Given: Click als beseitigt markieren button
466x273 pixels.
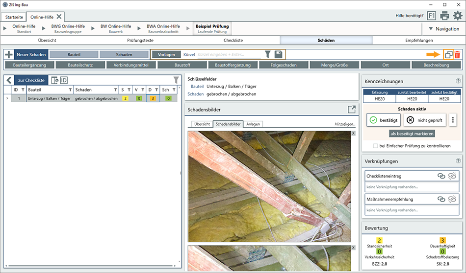Looking at the screenshot, I should tap(412, 134).
